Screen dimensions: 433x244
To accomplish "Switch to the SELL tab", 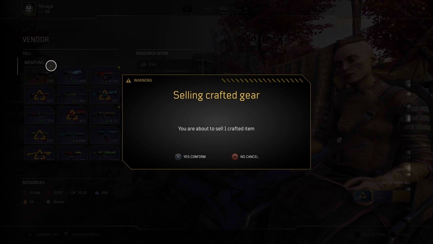I will click(223, 9).
